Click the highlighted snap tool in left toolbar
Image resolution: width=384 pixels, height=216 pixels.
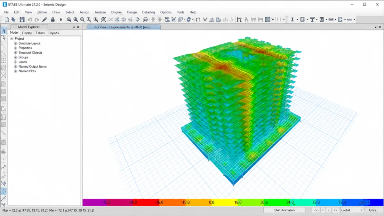(x=4, y=191)
